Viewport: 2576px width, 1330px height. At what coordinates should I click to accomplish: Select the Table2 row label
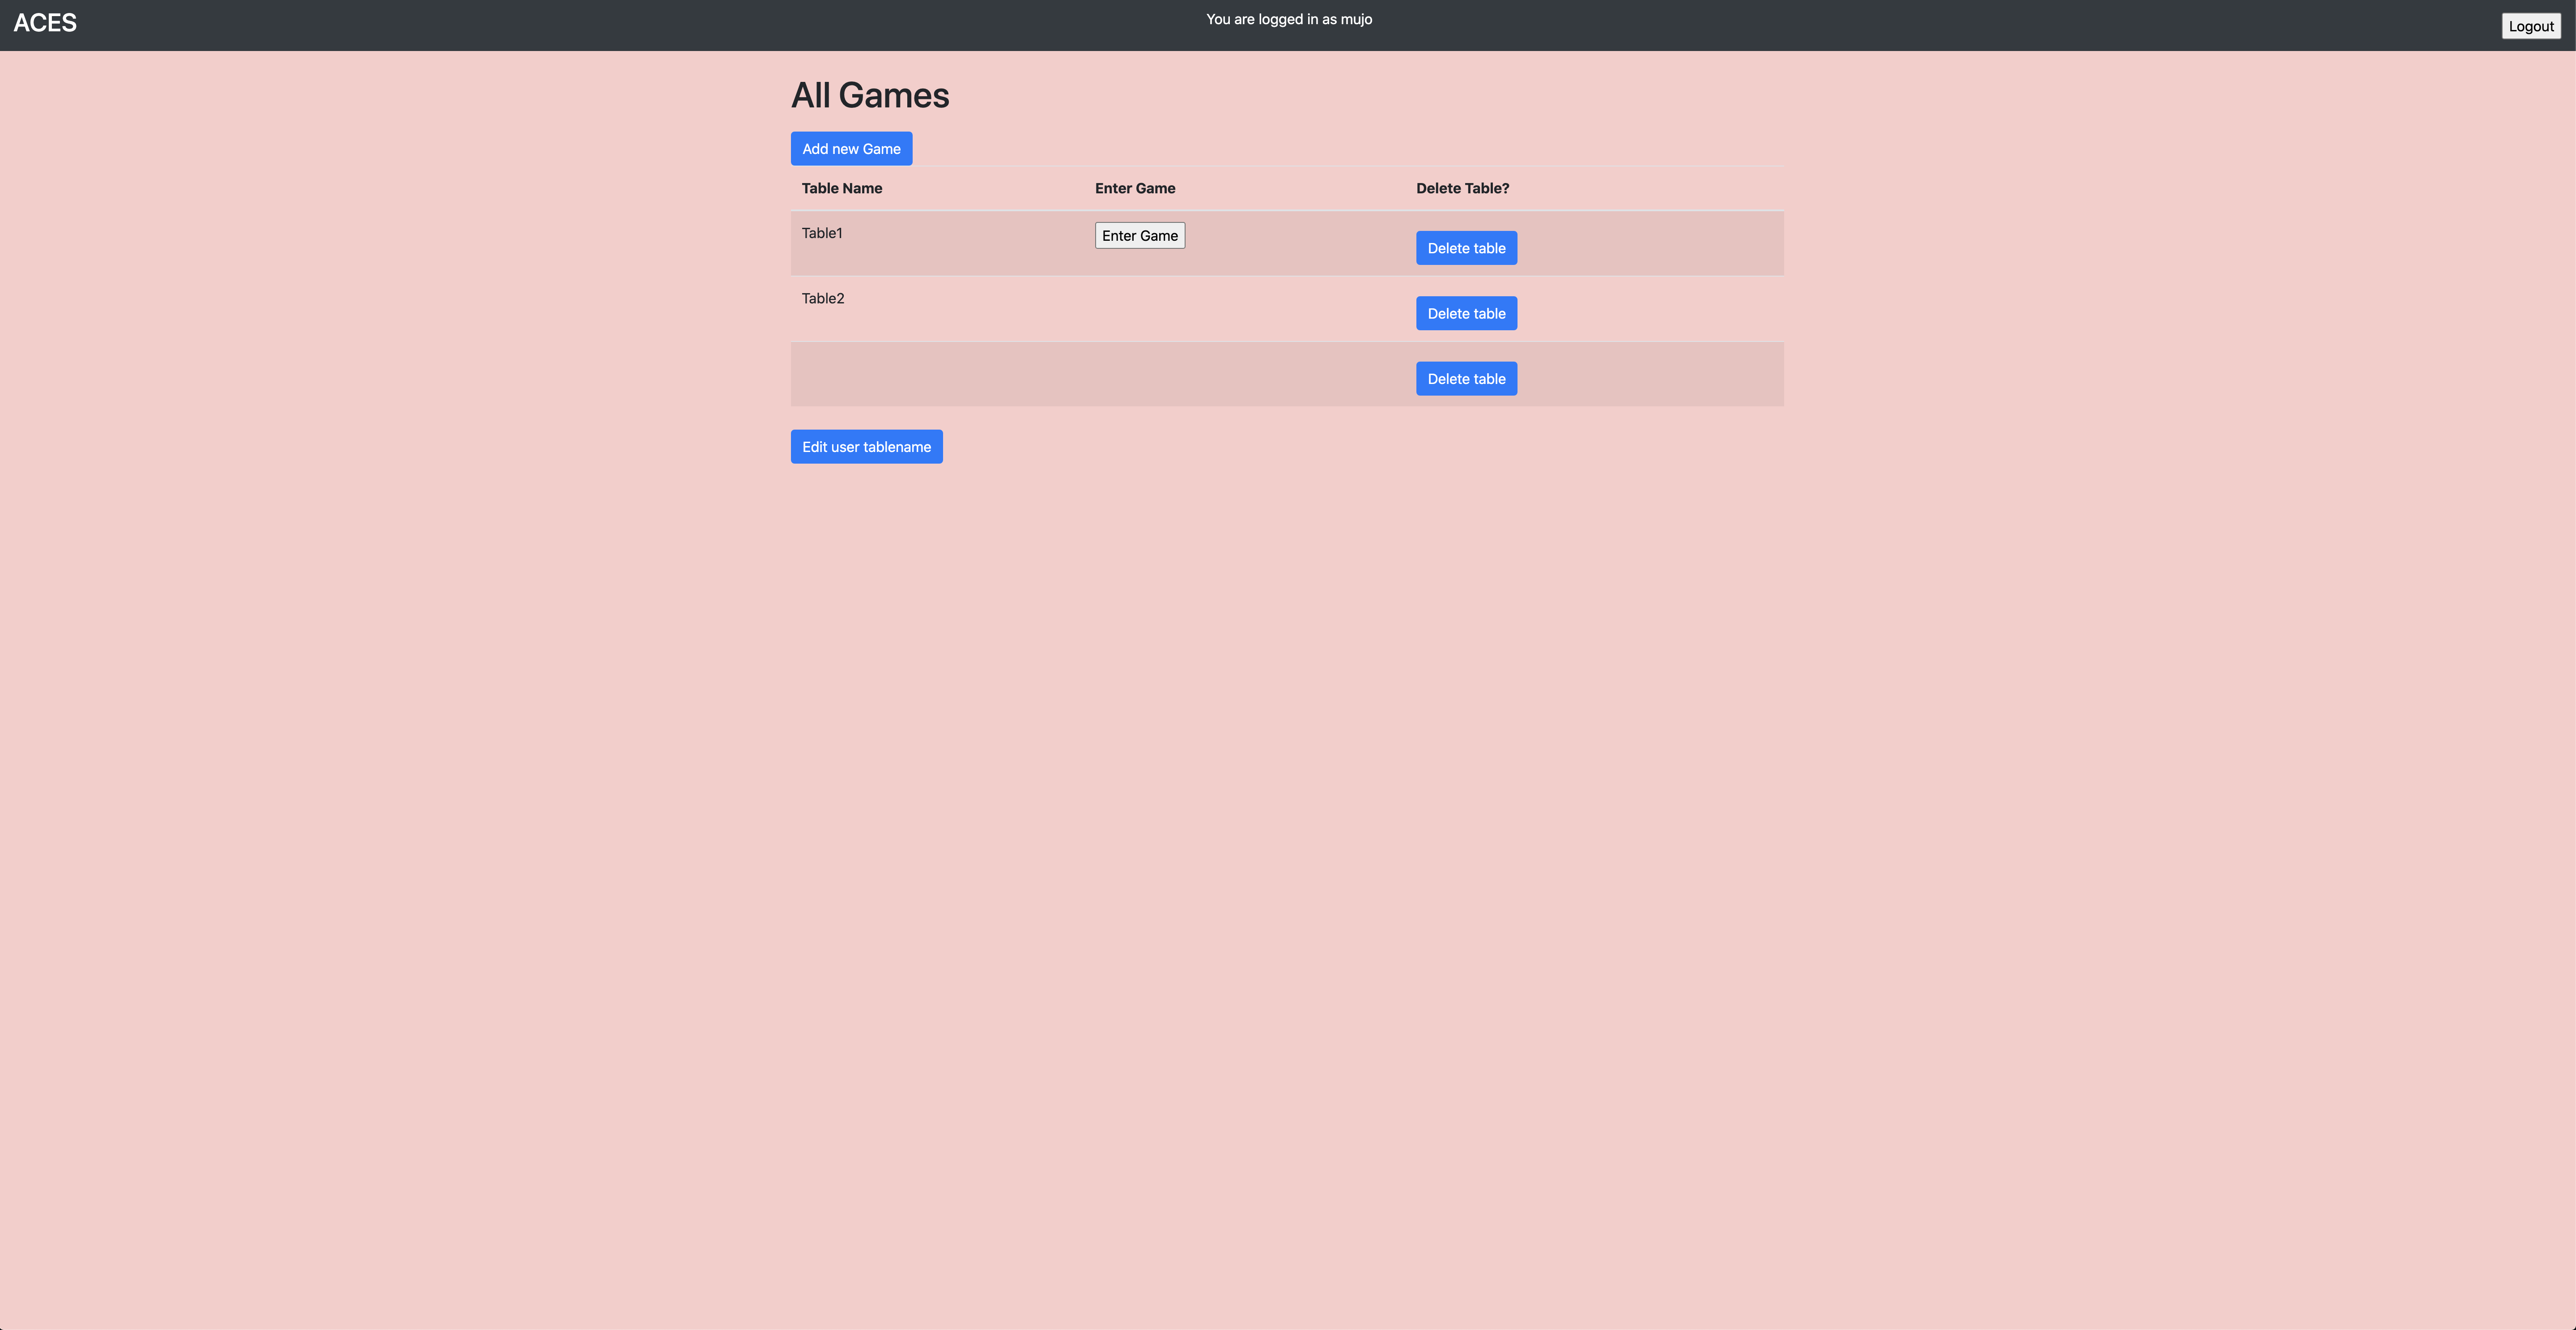[822, 298]
